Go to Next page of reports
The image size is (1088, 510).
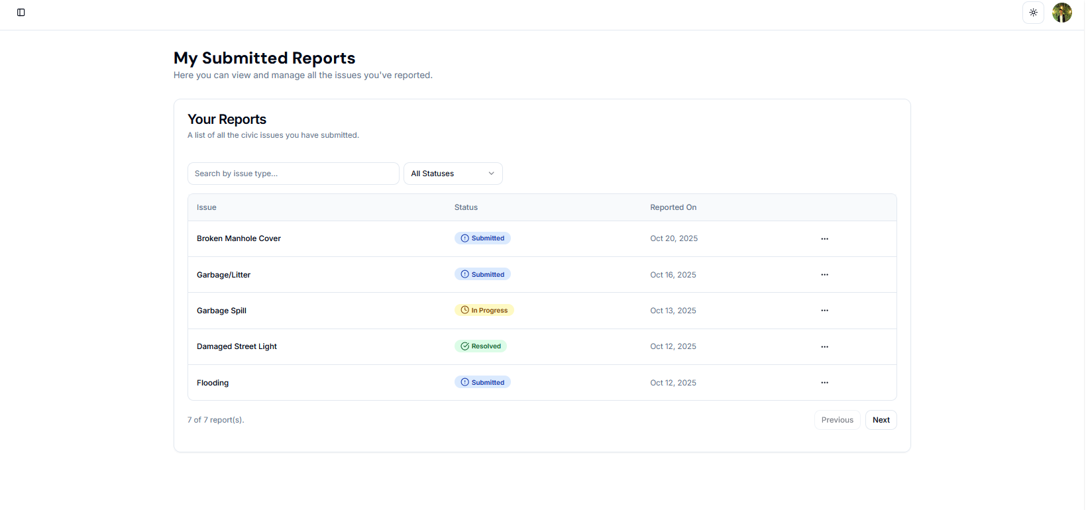click(x=881, y=420)
